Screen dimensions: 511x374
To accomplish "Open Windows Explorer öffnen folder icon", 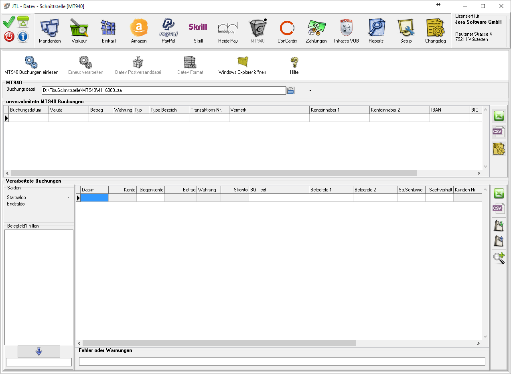I will 242,65.
